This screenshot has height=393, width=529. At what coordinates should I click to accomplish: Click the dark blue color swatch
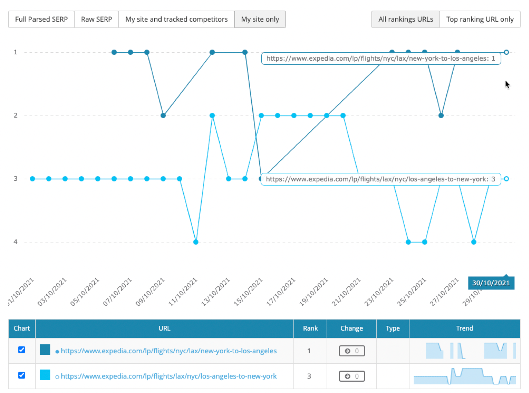coord(45,350)
